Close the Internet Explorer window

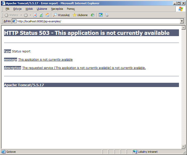[183, 3]
